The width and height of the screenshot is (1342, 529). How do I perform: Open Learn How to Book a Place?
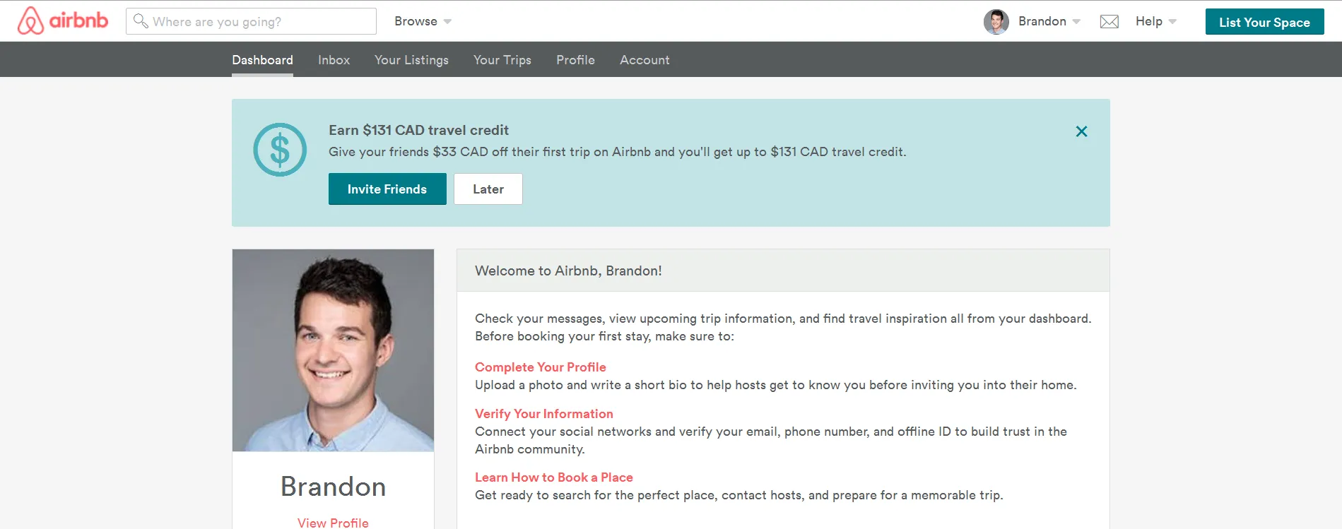point(554,477)
